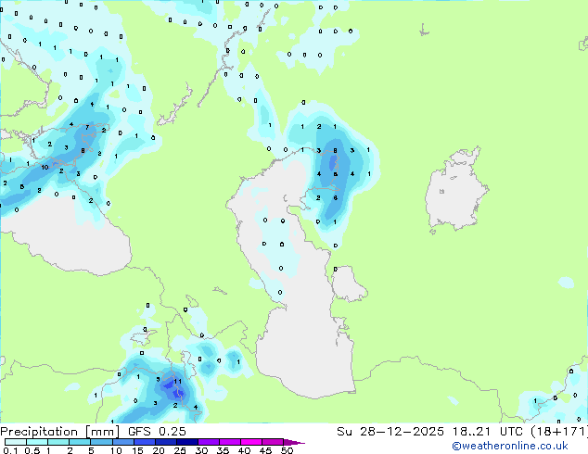Click the map precipitation value '7'

point(87,127)
